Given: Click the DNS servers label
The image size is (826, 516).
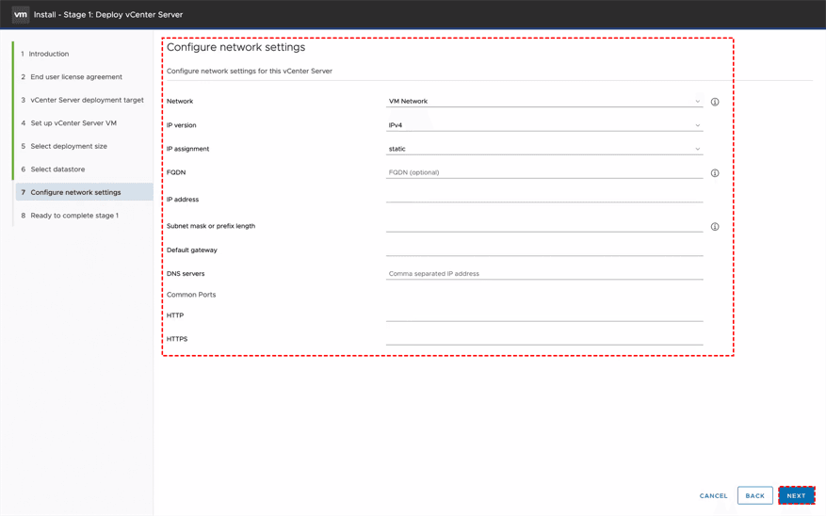Looking at the screenshot, I should pyautogui.click(x=186, y=274).
